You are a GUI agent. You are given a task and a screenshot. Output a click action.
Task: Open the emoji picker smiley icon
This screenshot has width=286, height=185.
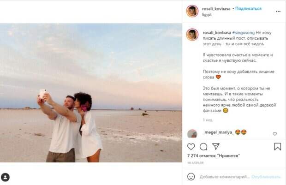pos(191,177)
